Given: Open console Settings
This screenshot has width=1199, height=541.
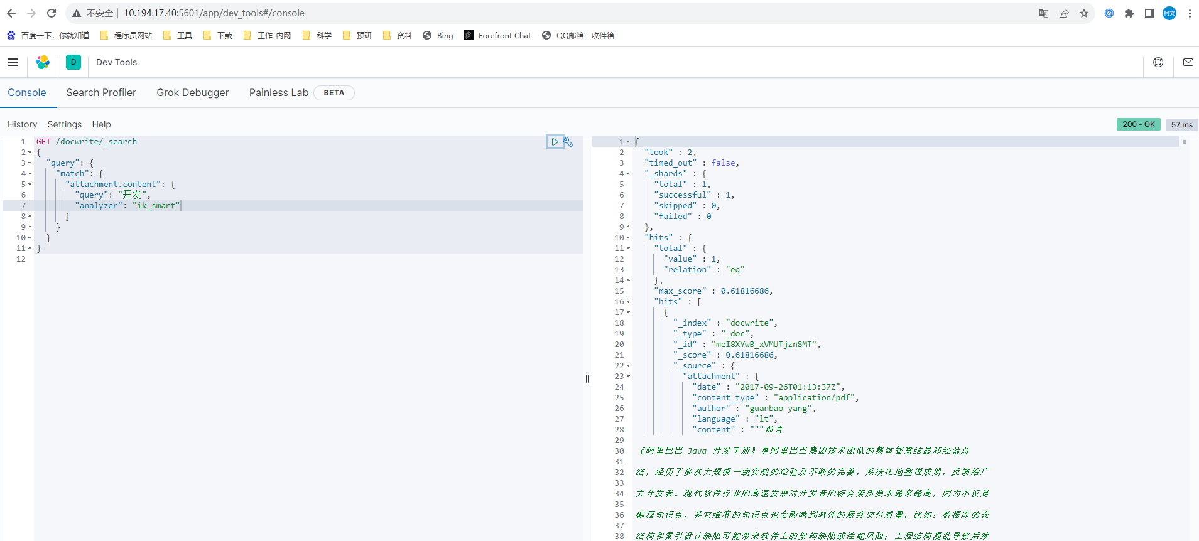Looking at the screenshot, I should click(x=65, y=124).
